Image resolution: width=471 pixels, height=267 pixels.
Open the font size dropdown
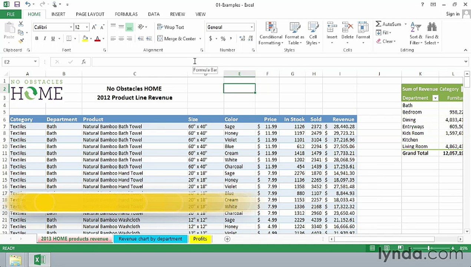[87, 27]
